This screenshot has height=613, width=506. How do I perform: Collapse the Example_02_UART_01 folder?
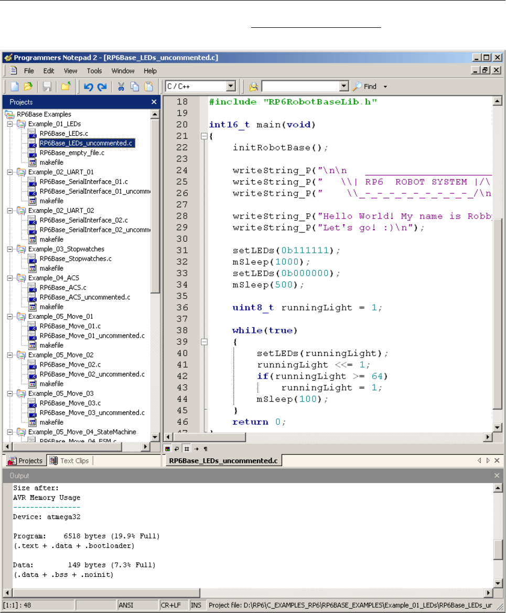tap(10, 172)
